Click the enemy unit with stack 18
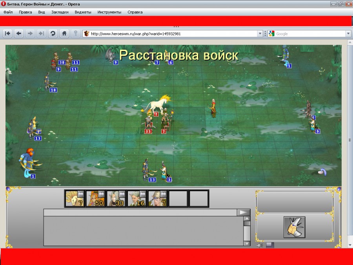The height and width of the screenshot is (265, 353). 47,82
